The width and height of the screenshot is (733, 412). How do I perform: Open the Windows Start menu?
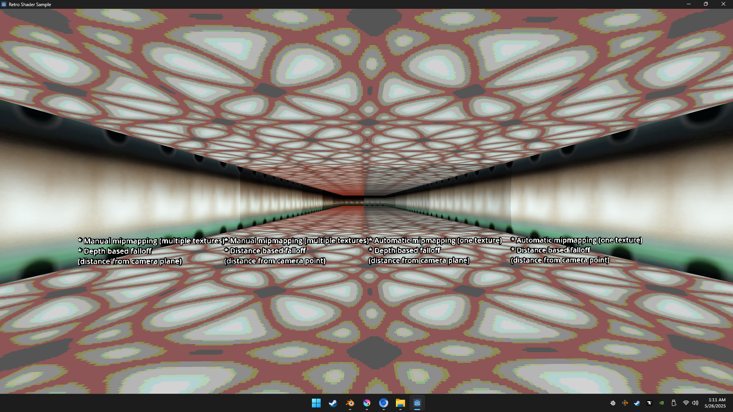point(316,403)
